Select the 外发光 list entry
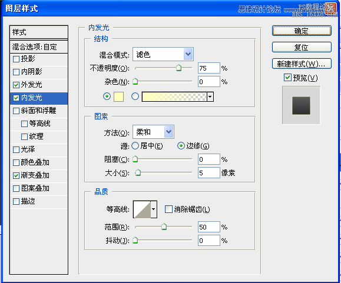 (39, 85)
